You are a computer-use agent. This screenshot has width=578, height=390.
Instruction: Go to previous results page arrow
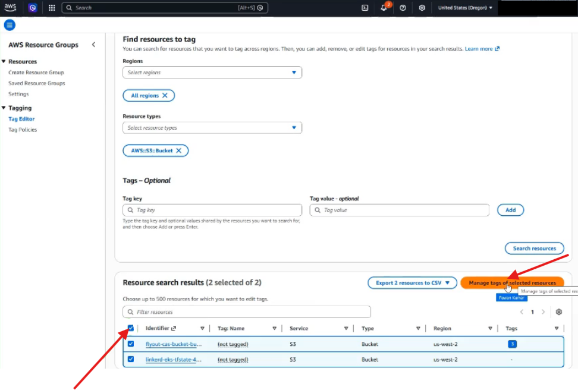pos(522,312)
